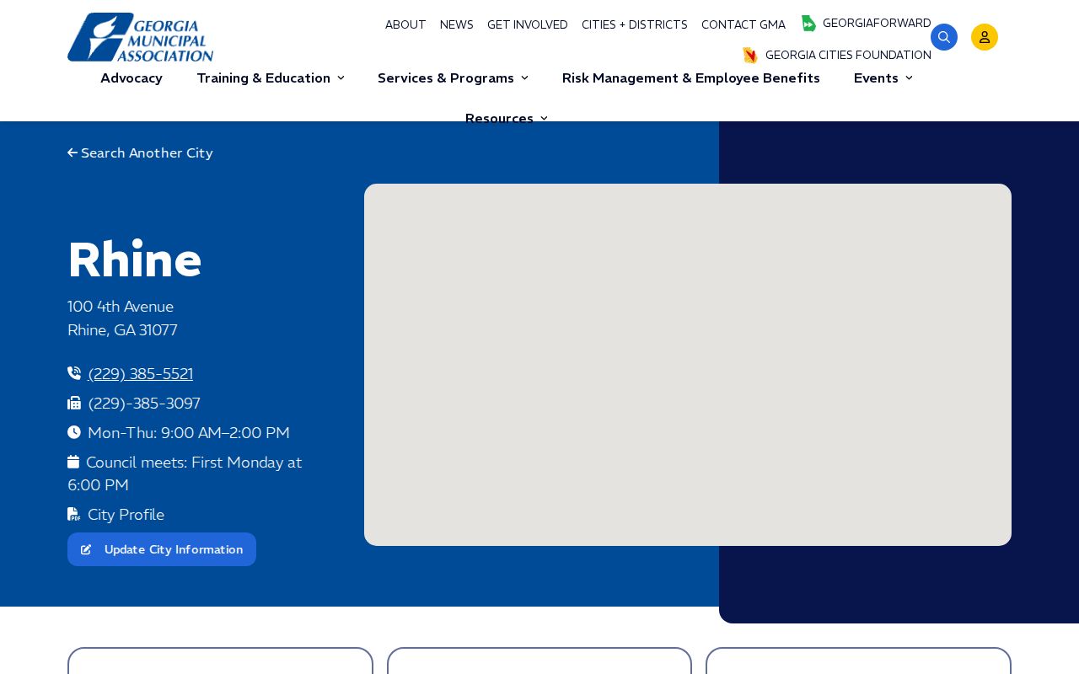Click the PDF icon next to City Profile
1079x674 pixels.
point(74,514)
